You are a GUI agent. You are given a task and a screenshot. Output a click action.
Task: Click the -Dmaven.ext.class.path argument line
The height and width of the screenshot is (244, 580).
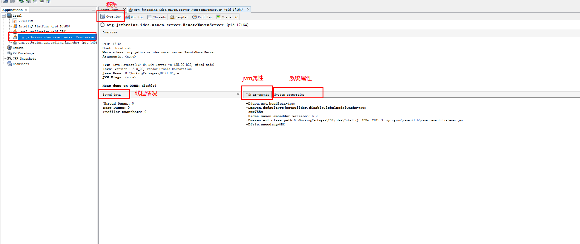[x=355, y=120]
